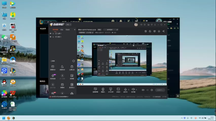Hide the 游戏 1 source layer
The image size is (216, 121).
tap(50, 37)
